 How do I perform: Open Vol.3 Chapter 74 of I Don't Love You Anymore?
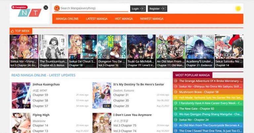(125, 131)
